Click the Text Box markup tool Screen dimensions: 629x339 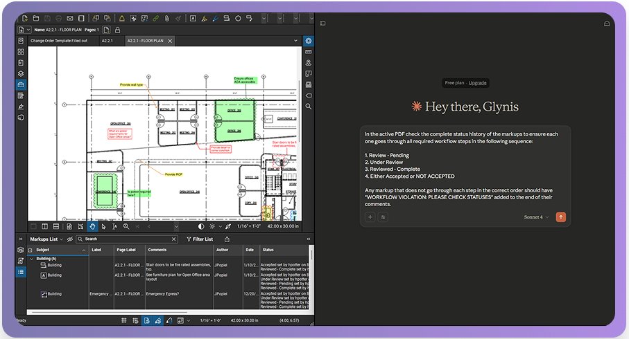point(192,18)
